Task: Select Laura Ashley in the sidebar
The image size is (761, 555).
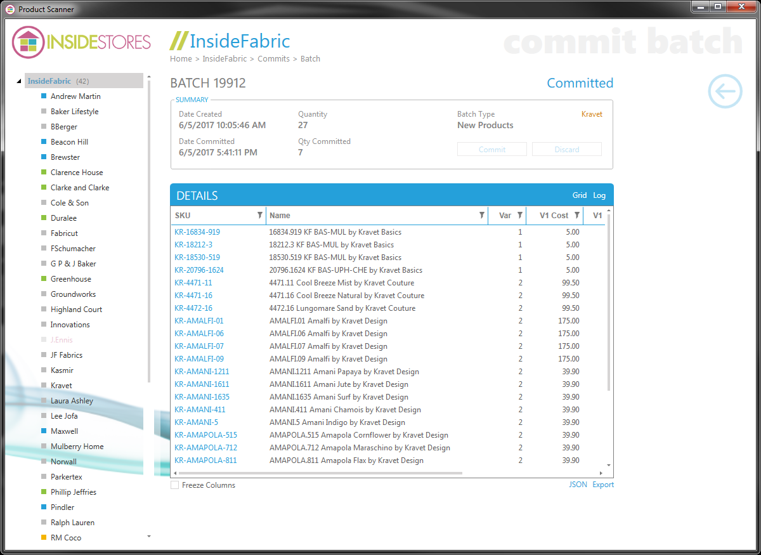Action: tap(72, 401)
